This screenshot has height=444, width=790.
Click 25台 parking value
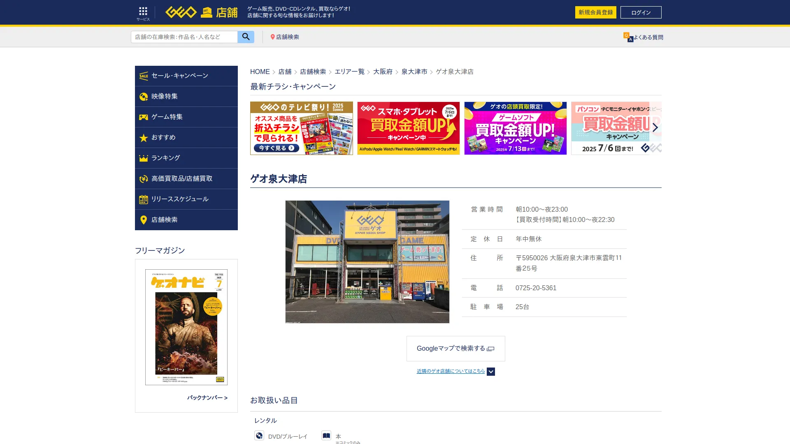pyautogui.click(x=522, y=307)
